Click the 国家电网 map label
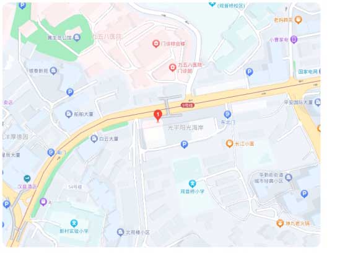Image resolution: width=350 pixels, height=253 pixels. (x=308, y=72)
